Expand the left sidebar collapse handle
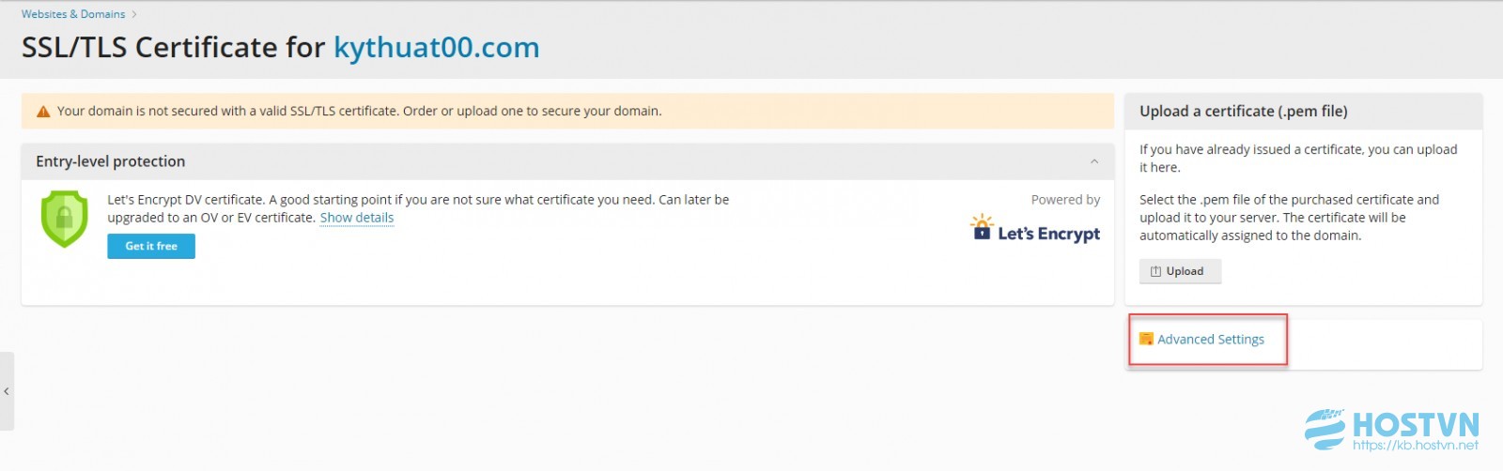 7,390
